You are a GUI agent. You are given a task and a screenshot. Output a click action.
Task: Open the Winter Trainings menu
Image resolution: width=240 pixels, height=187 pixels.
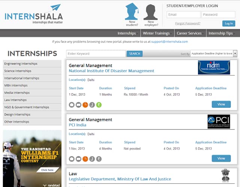tap(156, 33)
